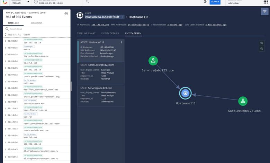This screenshot has width=270, height=163.
Task: Open the filter icon button at top right
Action: (x=265, y=11)
